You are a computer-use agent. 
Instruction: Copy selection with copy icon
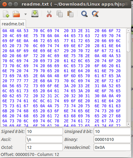pos(59,14)
